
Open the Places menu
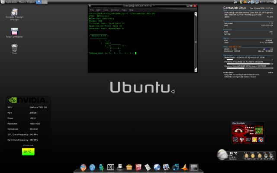22,2
